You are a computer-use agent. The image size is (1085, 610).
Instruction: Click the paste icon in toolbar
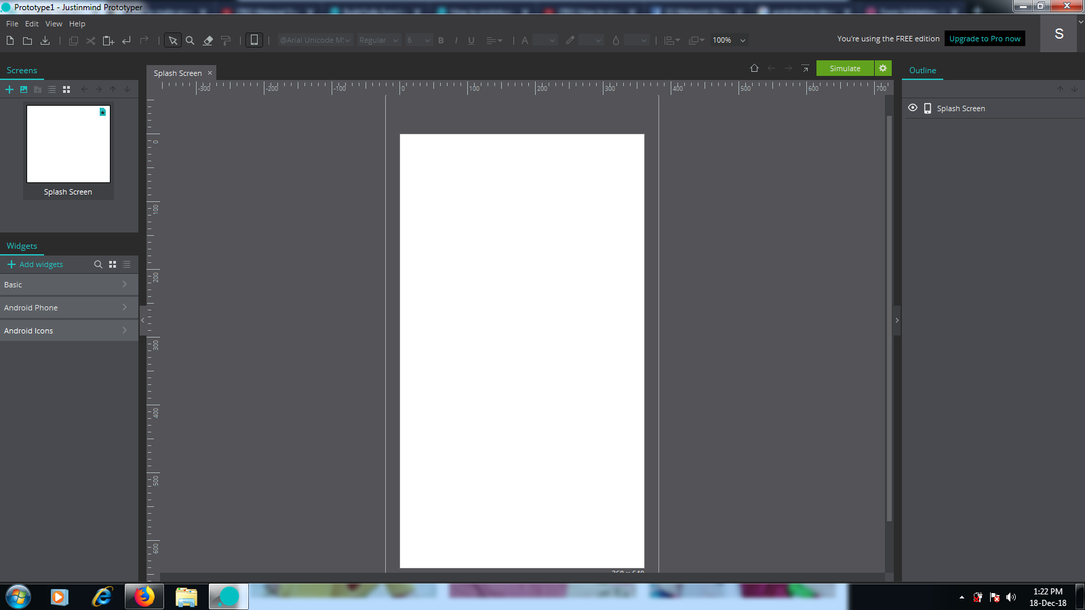point(108,41)
